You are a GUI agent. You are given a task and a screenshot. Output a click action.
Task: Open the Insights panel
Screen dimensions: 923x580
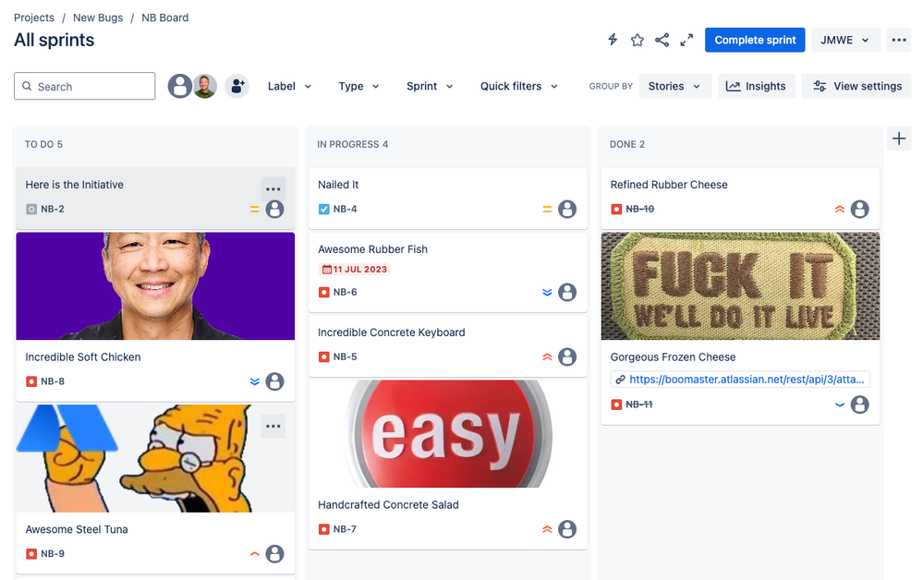(x=756, y=87)
